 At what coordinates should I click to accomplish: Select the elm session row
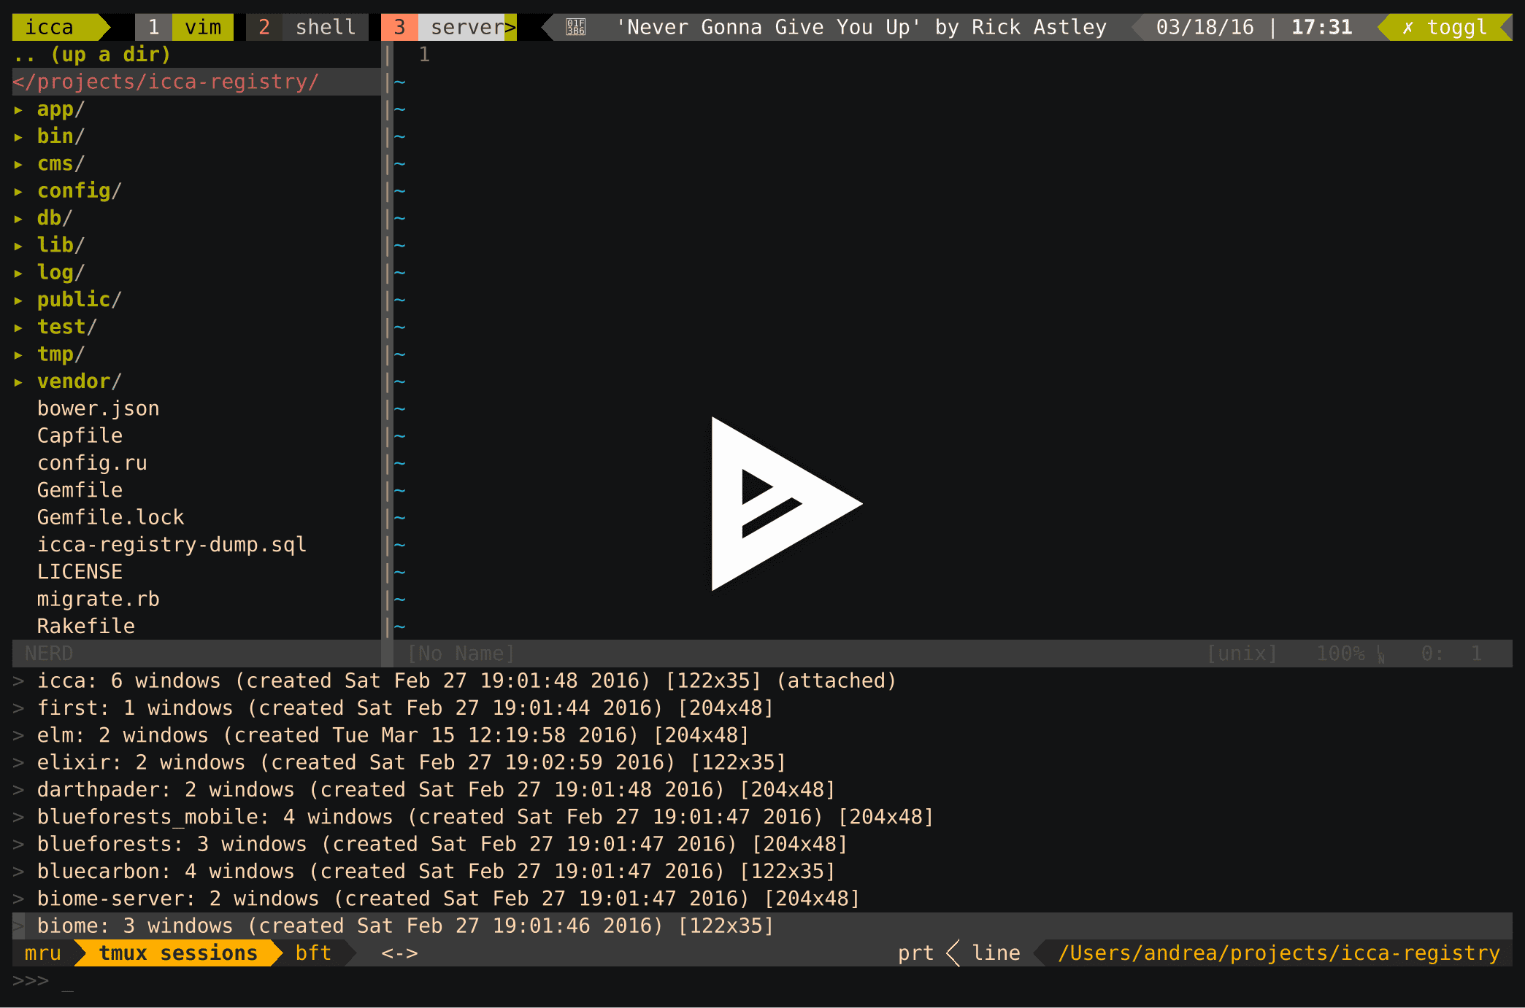click(393, 735)
